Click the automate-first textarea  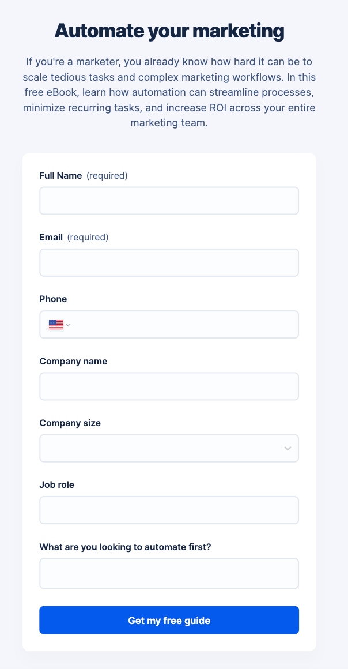click(169, 573)
